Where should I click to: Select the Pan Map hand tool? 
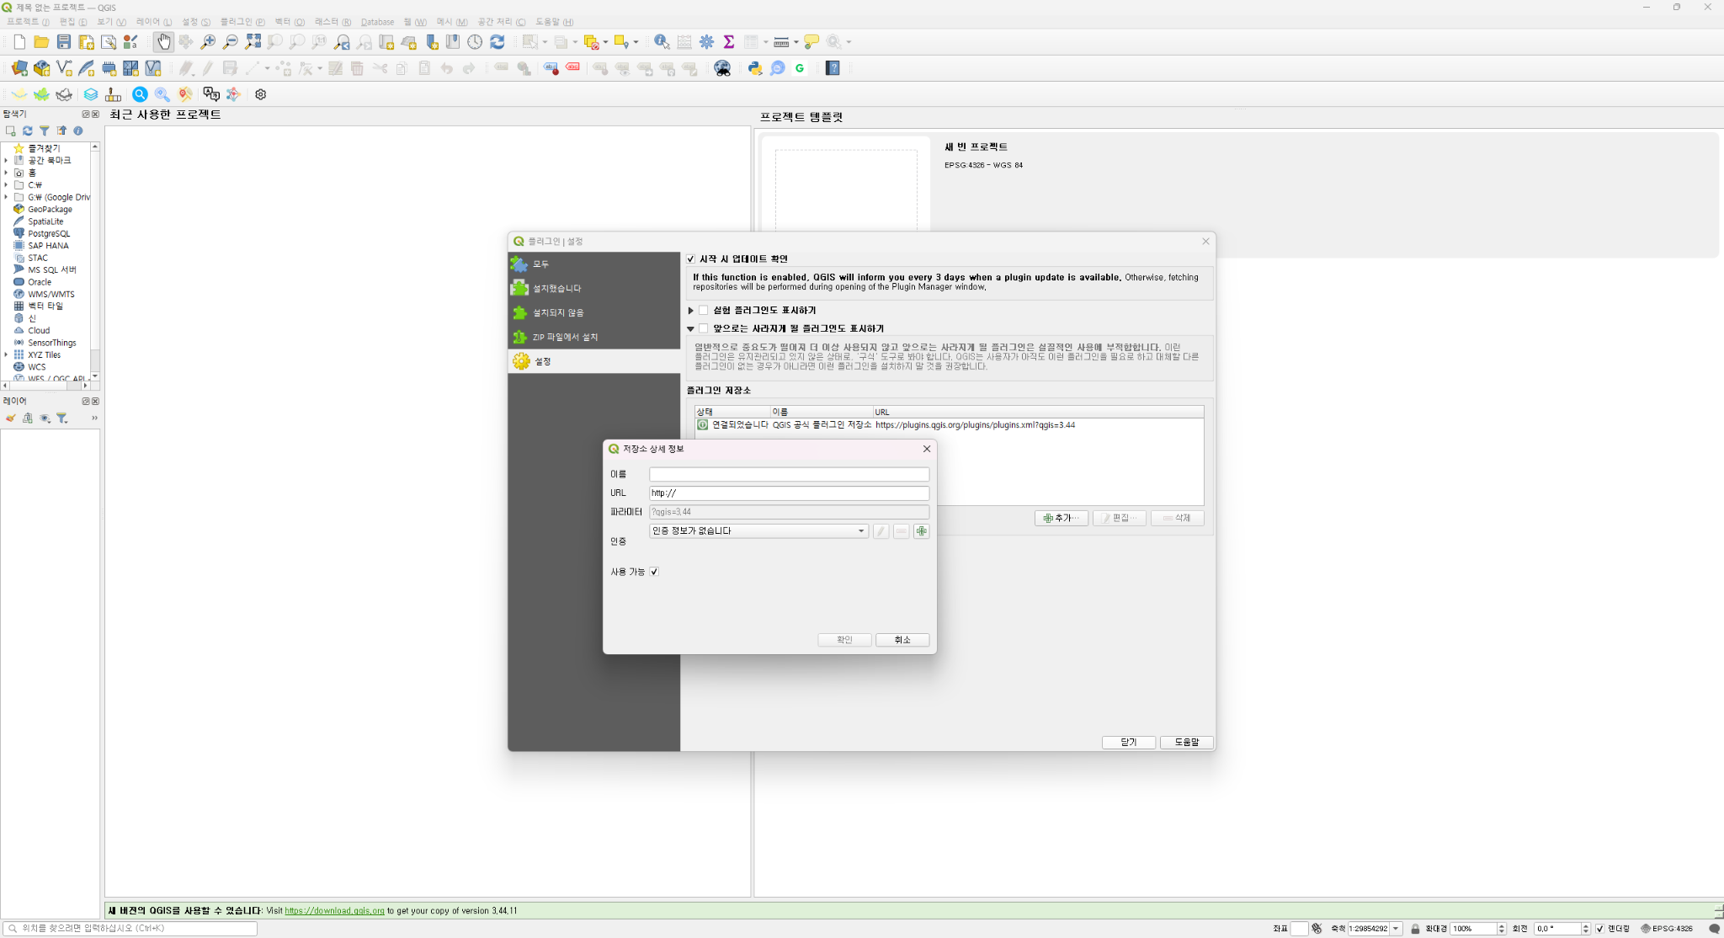coord(163,42)
